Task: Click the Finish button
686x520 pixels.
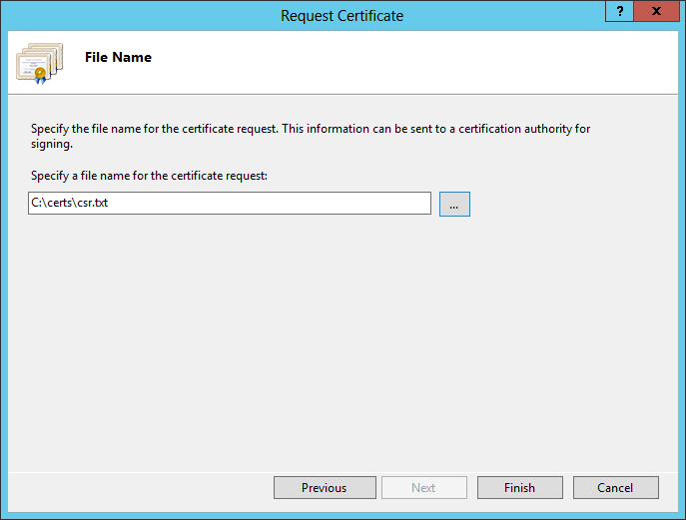Action: click(x=519, y=487)
